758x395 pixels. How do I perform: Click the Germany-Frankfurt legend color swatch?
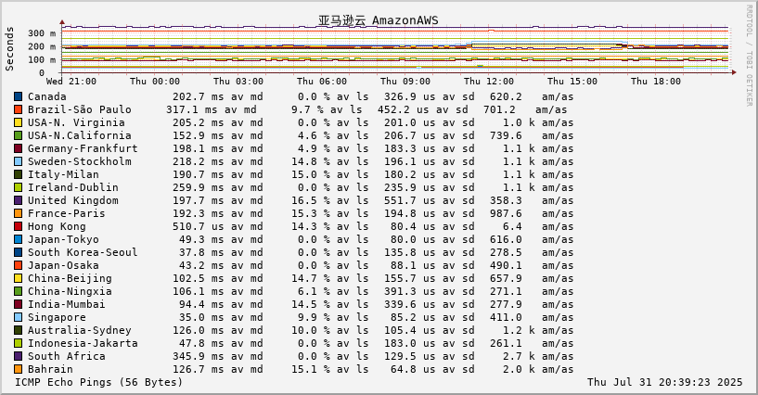point(19,148)
